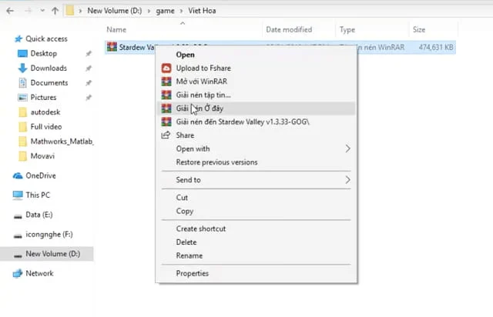
Task: Open OneDrive in navigation pane
Action: [x=41, y=175]
